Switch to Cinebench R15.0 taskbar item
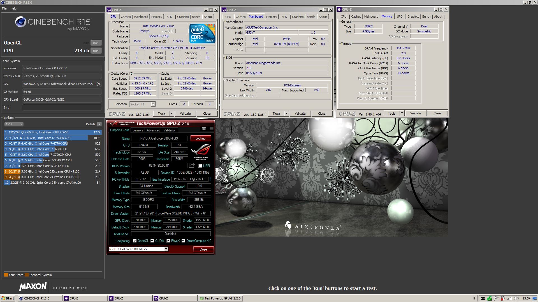Image resolution: width=538 pixels, height=302 pixels. [x=40, y=298]
